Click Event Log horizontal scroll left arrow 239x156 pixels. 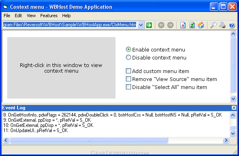(6, 140)
